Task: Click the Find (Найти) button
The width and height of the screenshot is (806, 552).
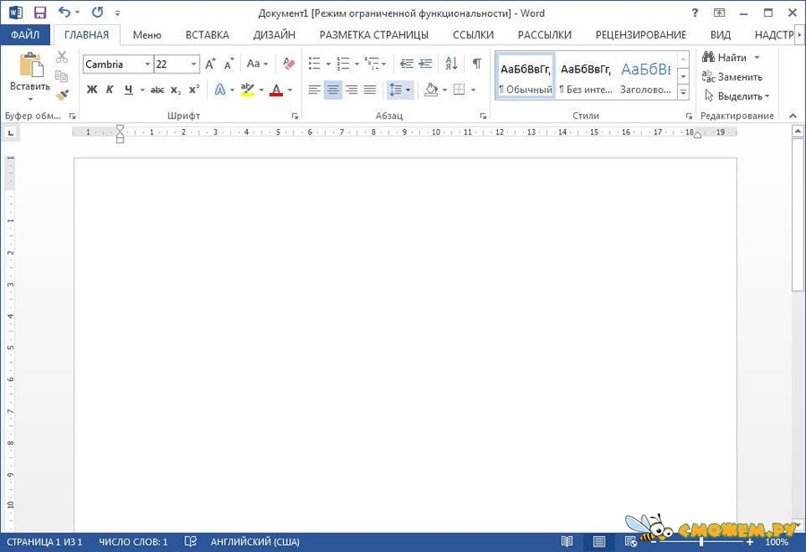Action: pos(725,57)
